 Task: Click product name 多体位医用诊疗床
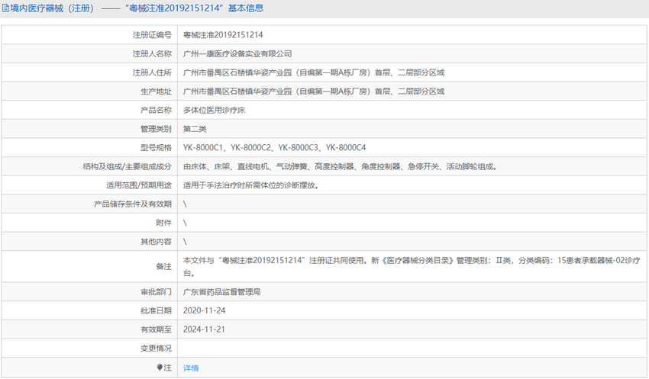click(x=215, y=110)
